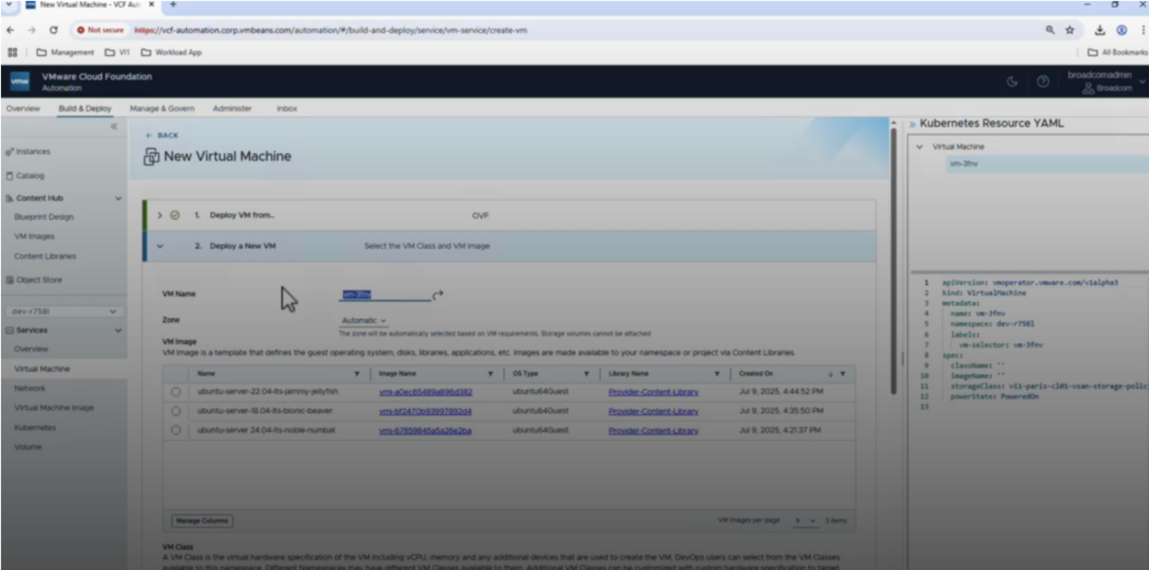Filter the Library Name column
Screen dimensions: 1149x570
coord(717,374)
